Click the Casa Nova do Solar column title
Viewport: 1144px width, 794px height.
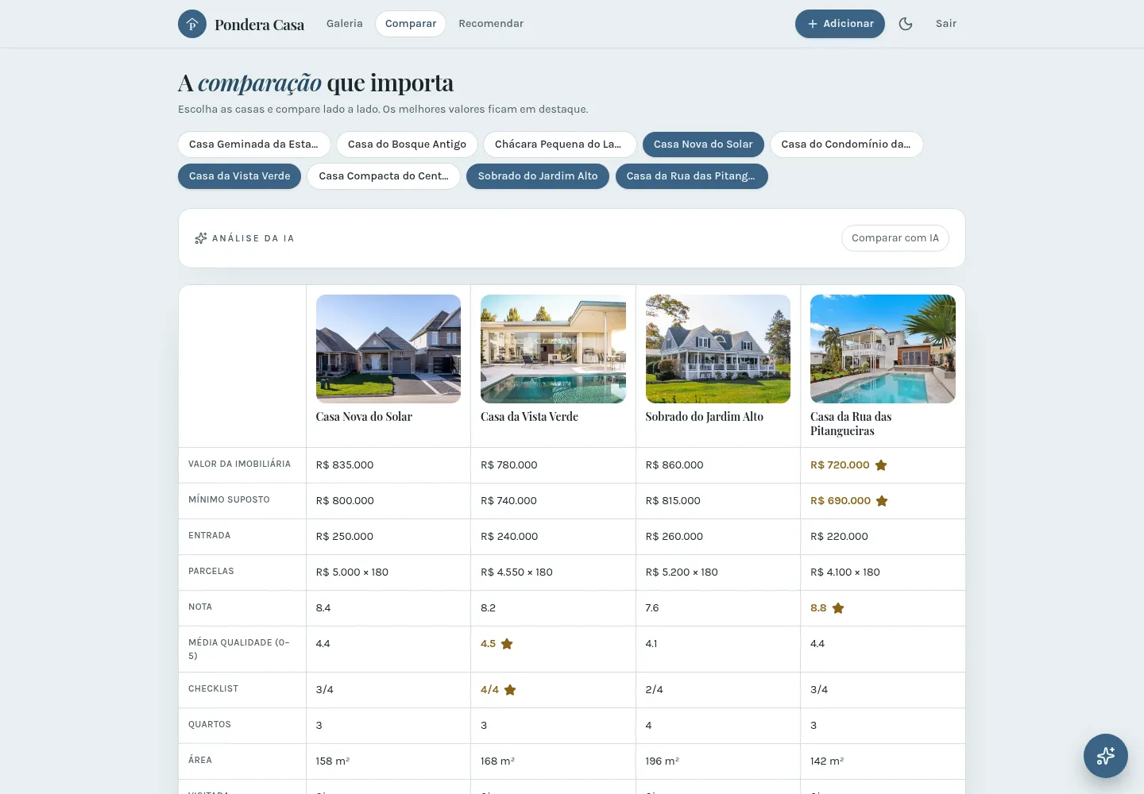pos(364,417)
